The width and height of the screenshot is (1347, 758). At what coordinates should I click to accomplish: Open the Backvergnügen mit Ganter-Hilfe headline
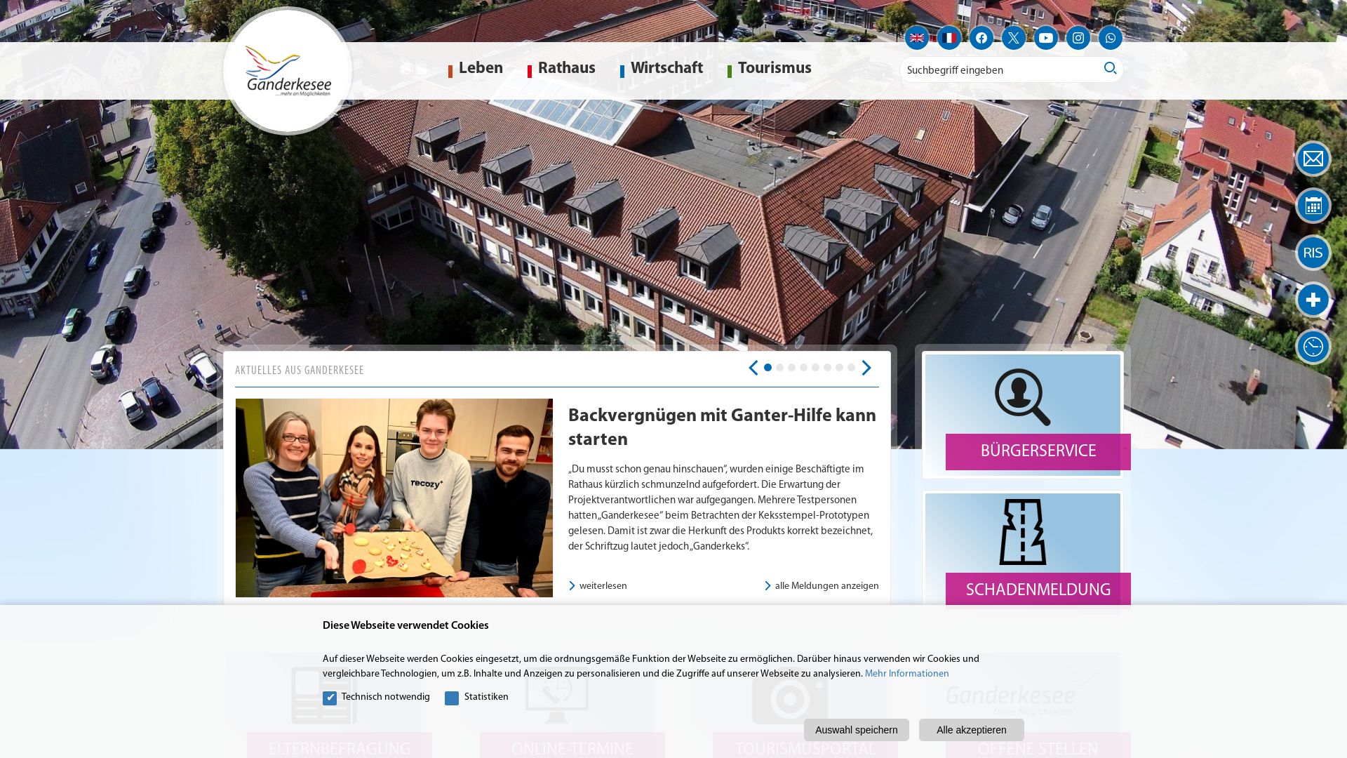click(722, 428)
